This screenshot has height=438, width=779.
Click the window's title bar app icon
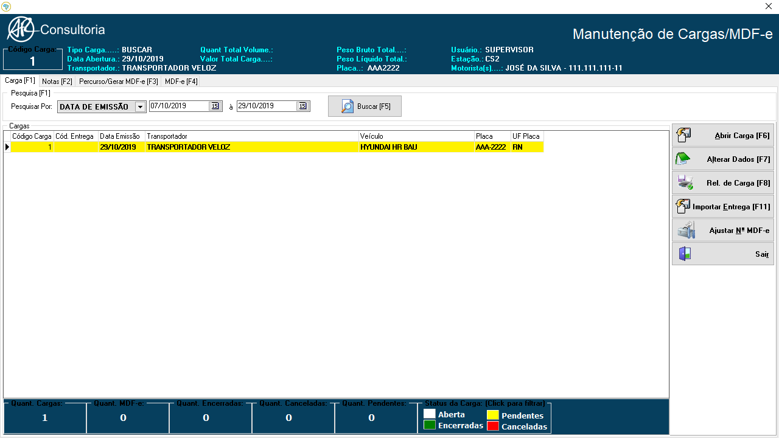6,6
